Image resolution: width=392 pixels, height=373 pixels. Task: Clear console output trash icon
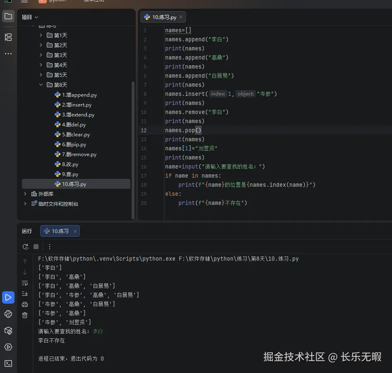point(25,315)
